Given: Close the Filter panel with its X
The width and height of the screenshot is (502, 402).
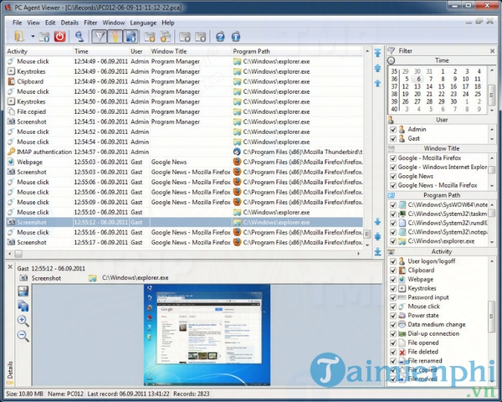Looking at the screenshot, I should tap(493, 51).
